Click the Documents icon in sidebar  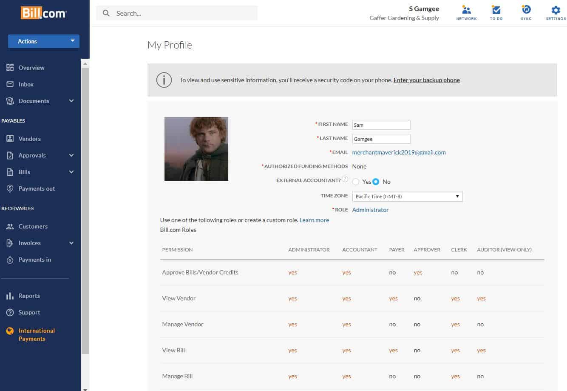pyautogui.click(x=10, y=101)
